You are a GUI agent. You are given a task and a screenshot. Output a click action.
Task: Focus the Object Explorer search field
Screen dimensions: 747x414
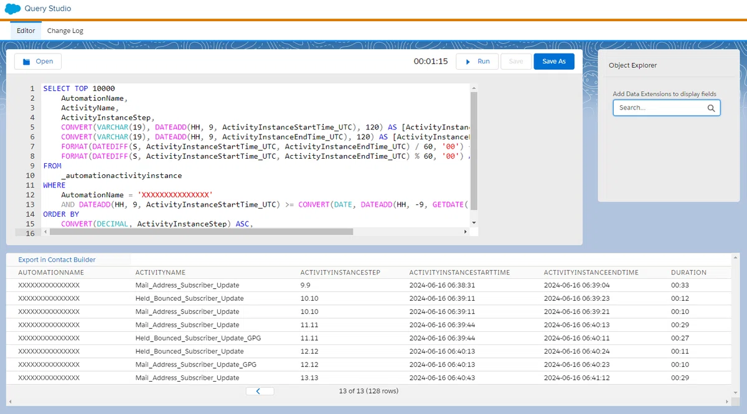[667, 108]
